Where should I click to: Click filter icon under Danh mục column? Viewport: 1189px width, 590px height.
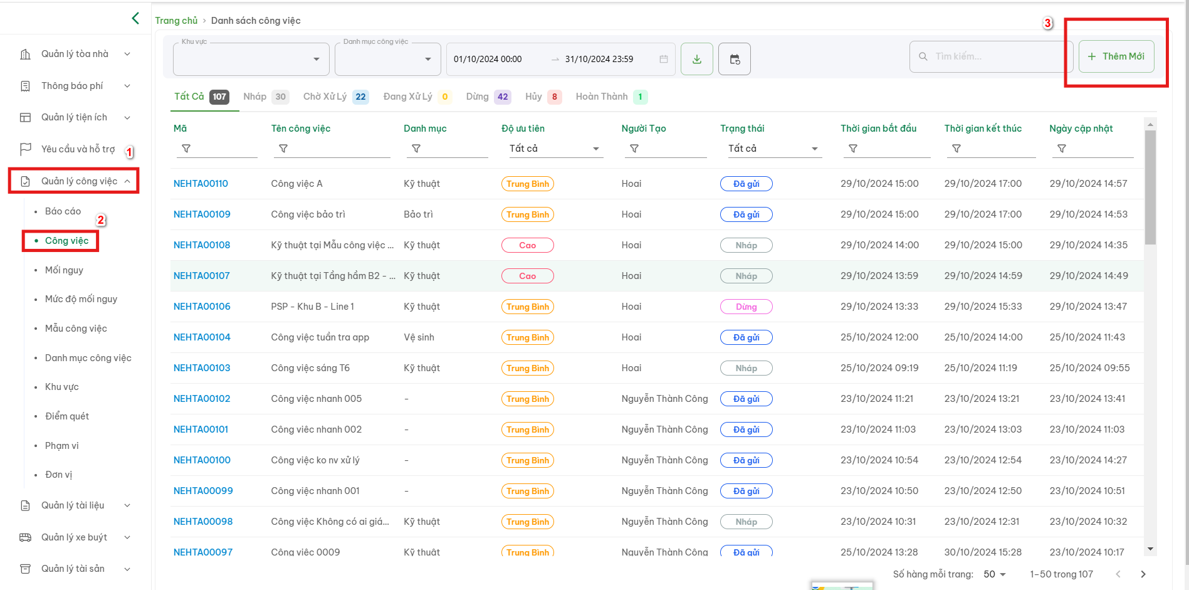416,149
